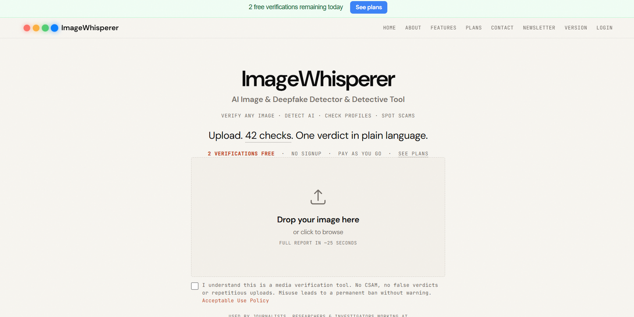
Task: Go to the CONTACT page
Action: [x=502, y=28]
